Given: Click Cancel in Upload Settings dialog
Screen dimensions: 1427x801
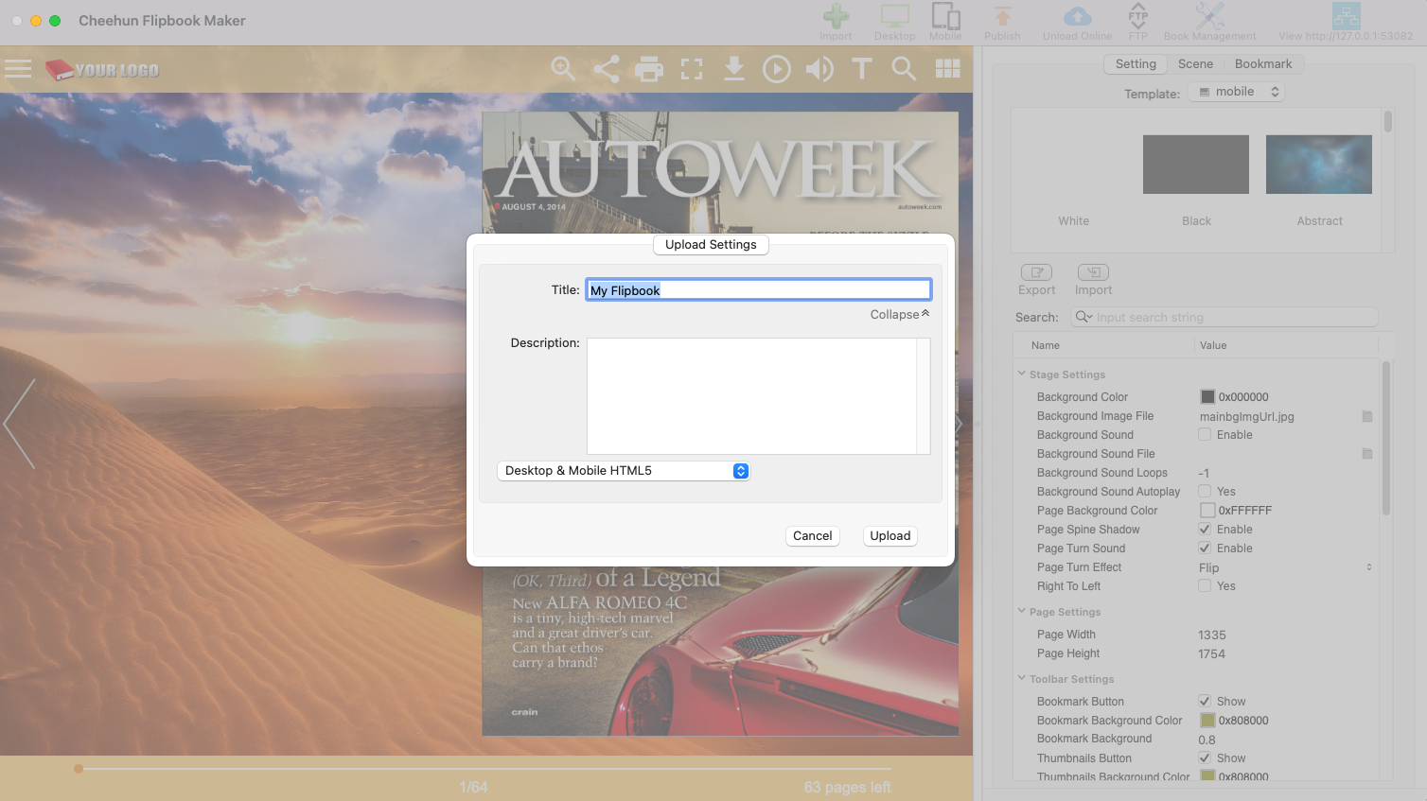Looking at the screenshot, I should click(x=813, y=535).
